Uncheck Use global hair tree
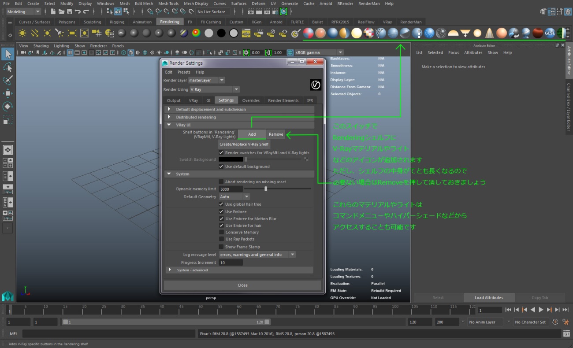Screen dimensions: 573x348 point(221,204)
